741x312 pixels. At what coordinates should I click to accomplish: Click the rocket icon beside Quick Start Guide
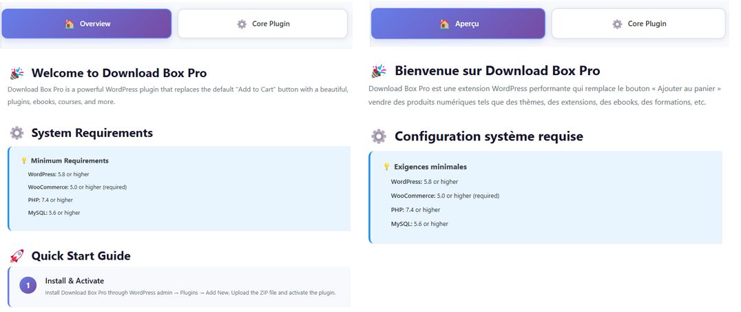pos(17,256)
